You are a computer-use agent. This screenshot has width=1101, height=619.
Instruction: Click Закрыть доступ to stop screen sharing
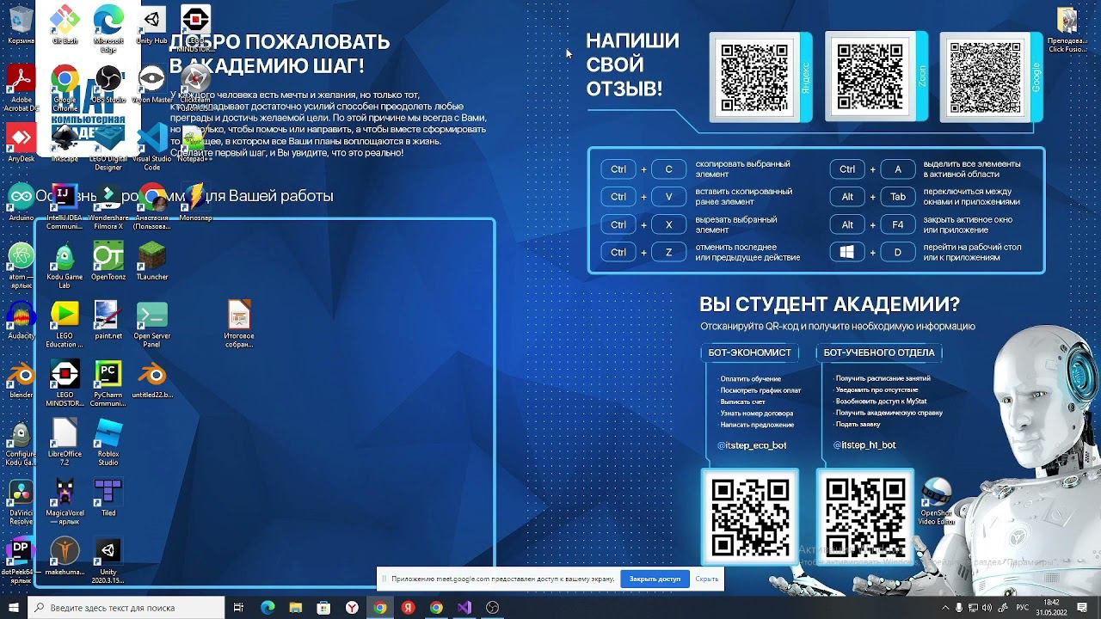click(x=655, y=579)
